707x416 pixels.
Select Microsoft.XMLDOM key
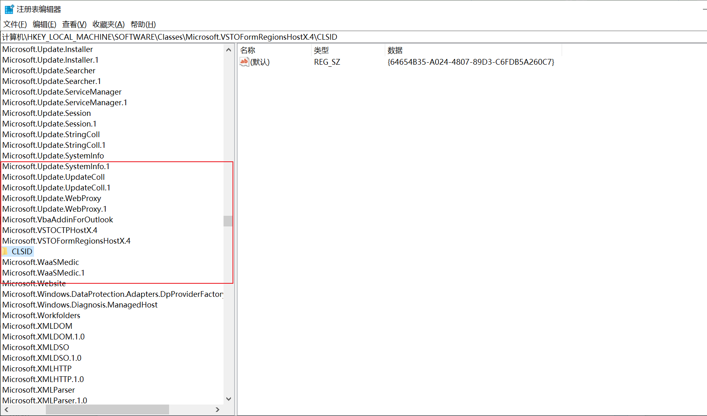(37, 326)
